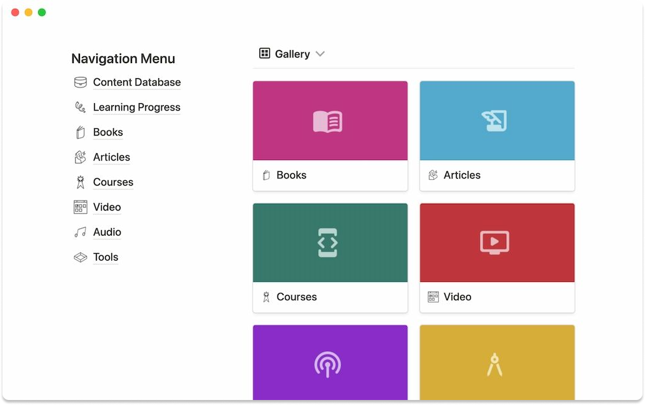Expand the Gallery view dropdown chevron
This screenshot has width=645, height=405.
320,54
